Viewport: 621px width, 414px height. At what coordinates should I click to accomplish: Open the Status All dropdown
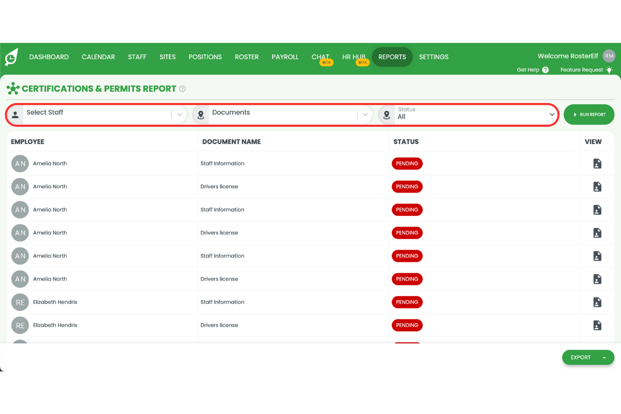click(x=552, y=114)
